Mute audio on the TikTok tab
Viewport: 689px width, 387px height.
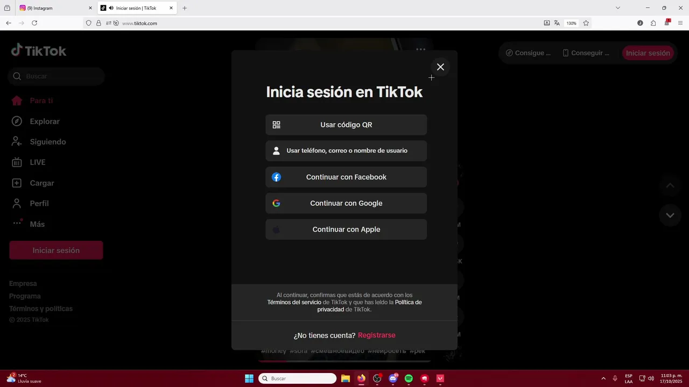(111, 8)
